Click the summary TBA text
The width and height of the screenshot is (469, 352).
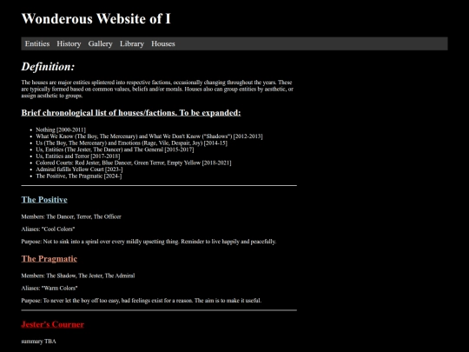pos(38,342)
